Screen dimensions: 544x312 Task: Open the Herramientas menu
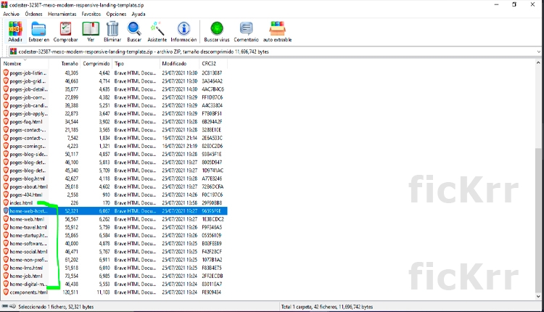[x=62, y=14]
